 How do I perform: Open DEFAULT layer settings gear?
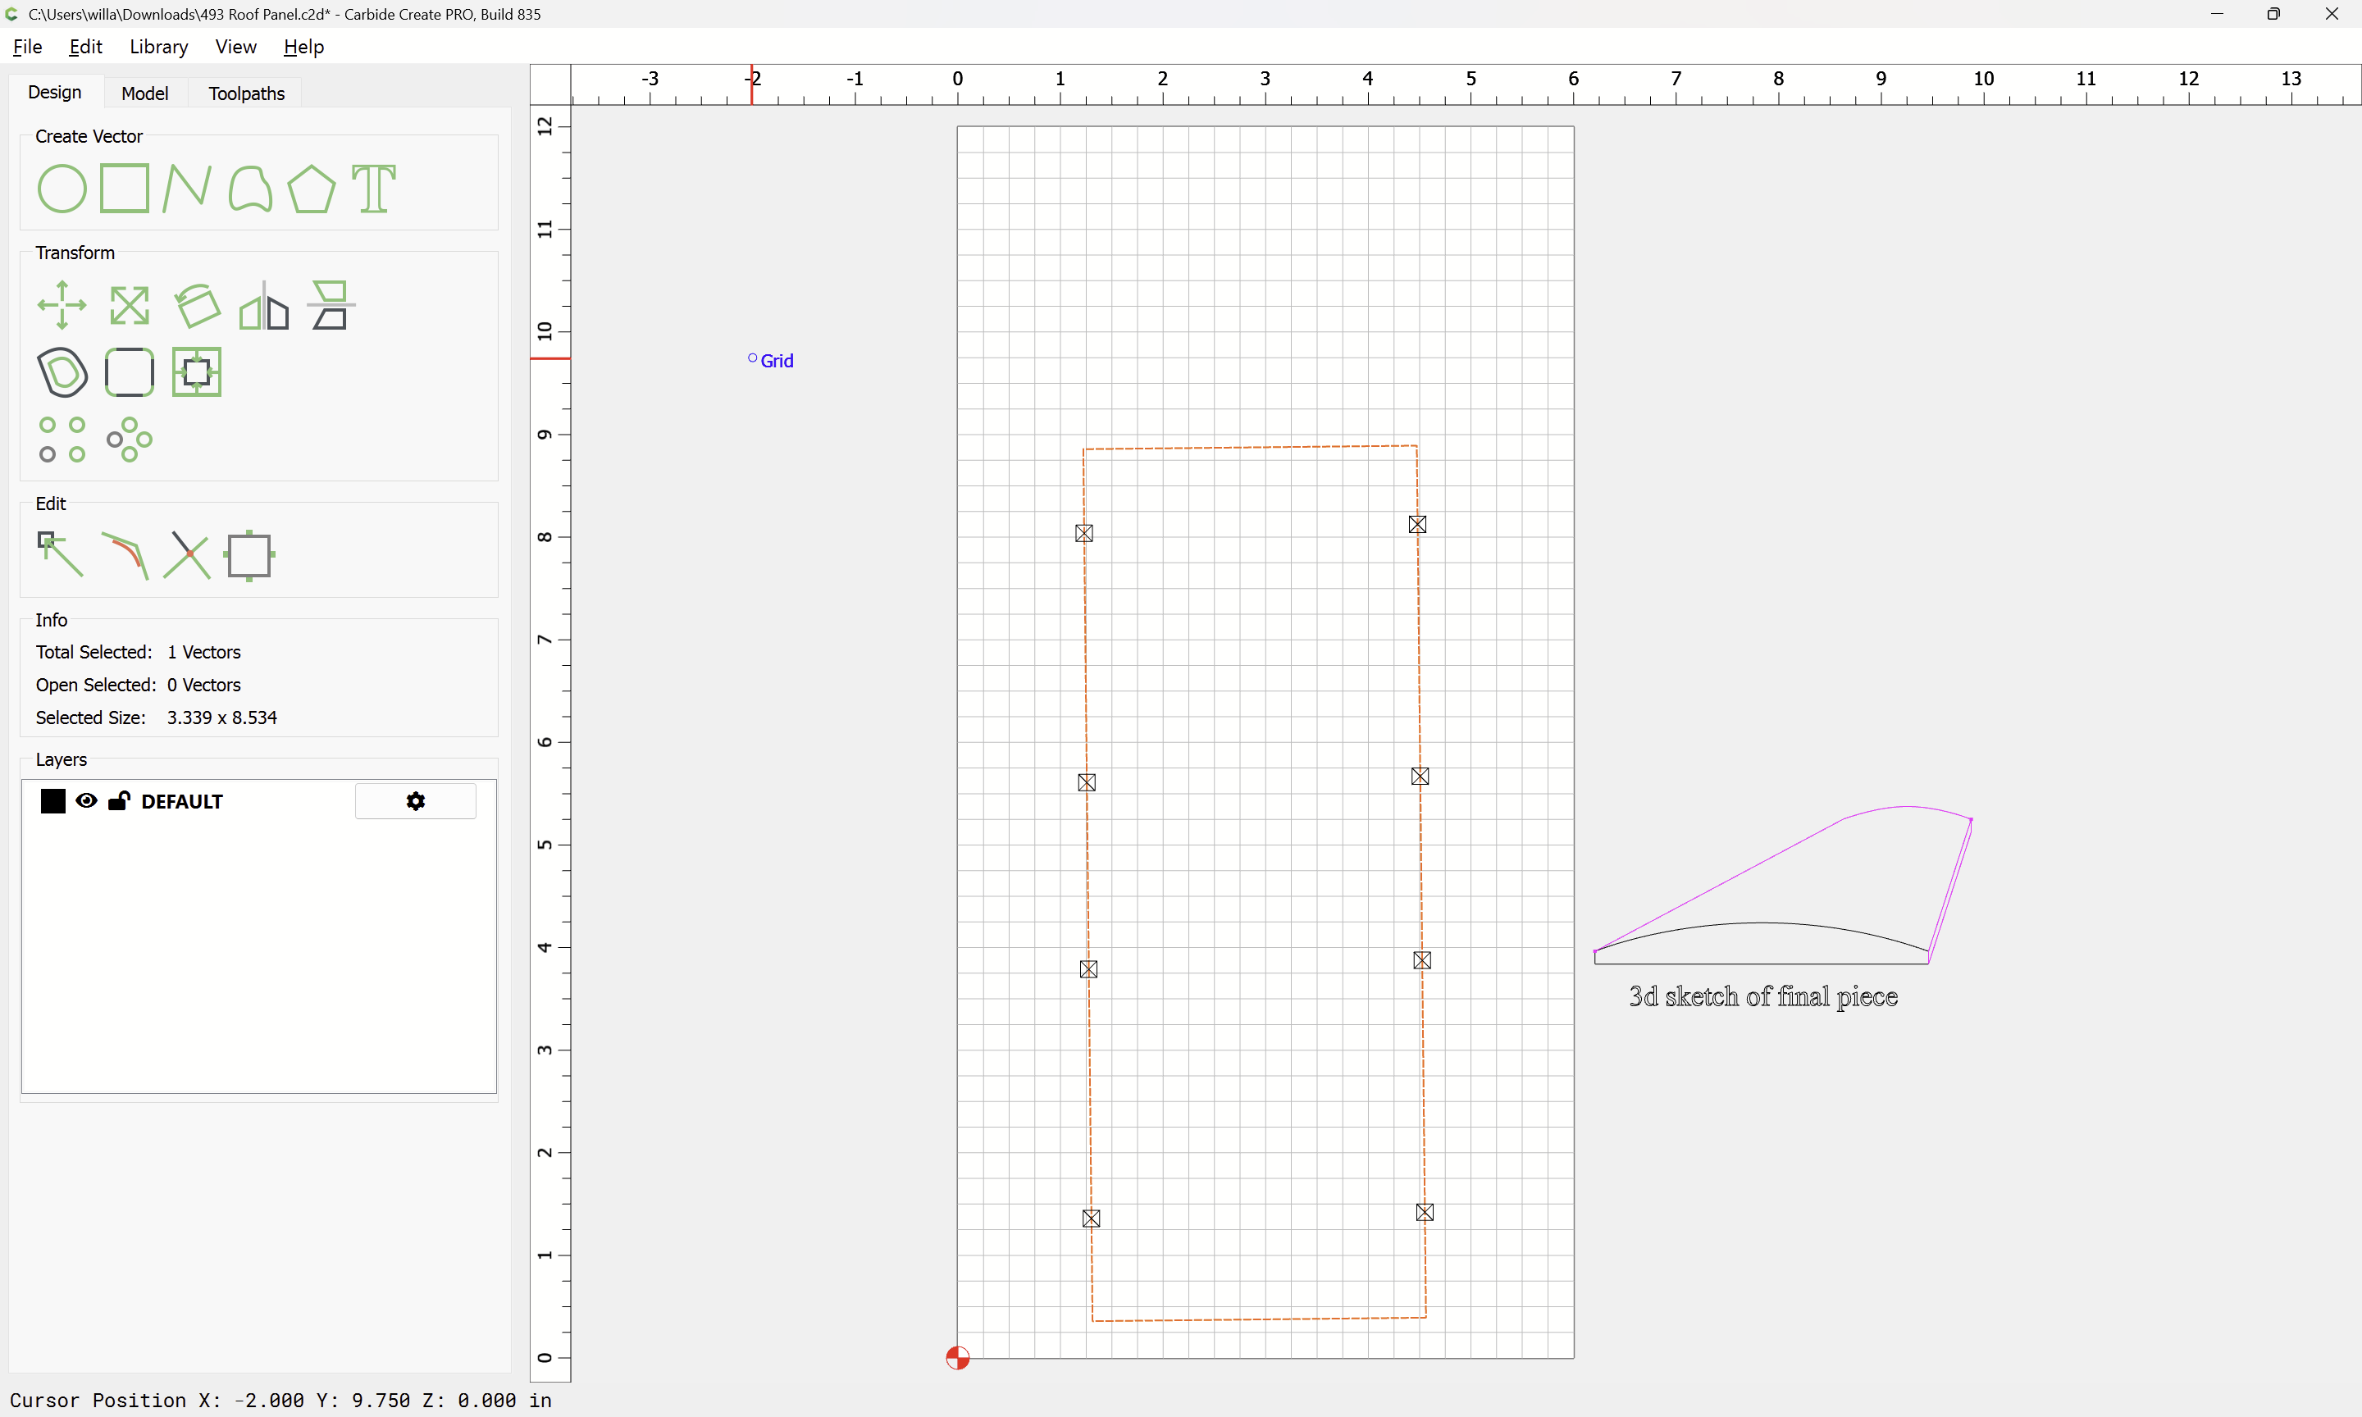[x=415, y=801]
